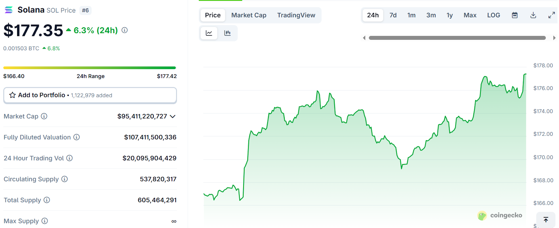Open the Max Supply info icon
This screenshot has height=228, width=559.
click(45, 221)
